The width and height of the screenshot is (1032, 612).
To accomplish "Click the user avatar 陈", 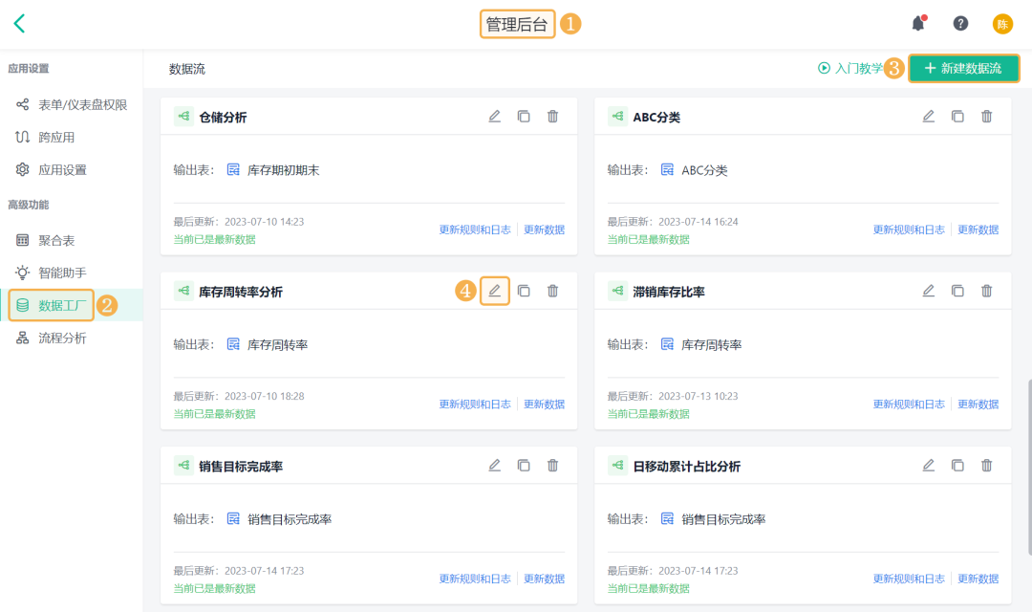I will [x=1002, y=24].
